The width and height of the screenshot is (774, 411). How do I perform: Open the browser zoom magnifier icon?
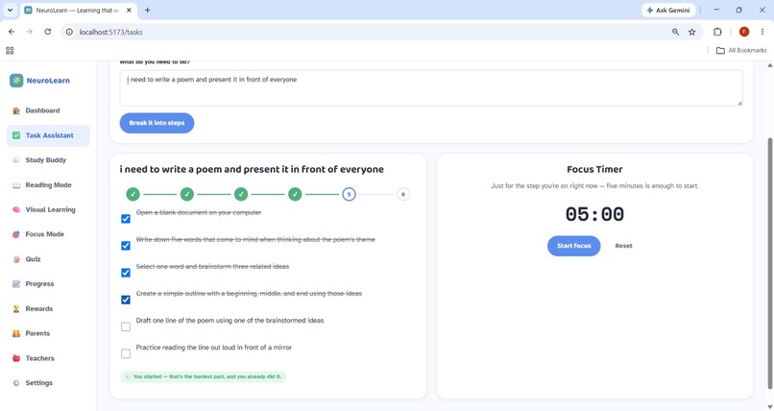[675, 32]
